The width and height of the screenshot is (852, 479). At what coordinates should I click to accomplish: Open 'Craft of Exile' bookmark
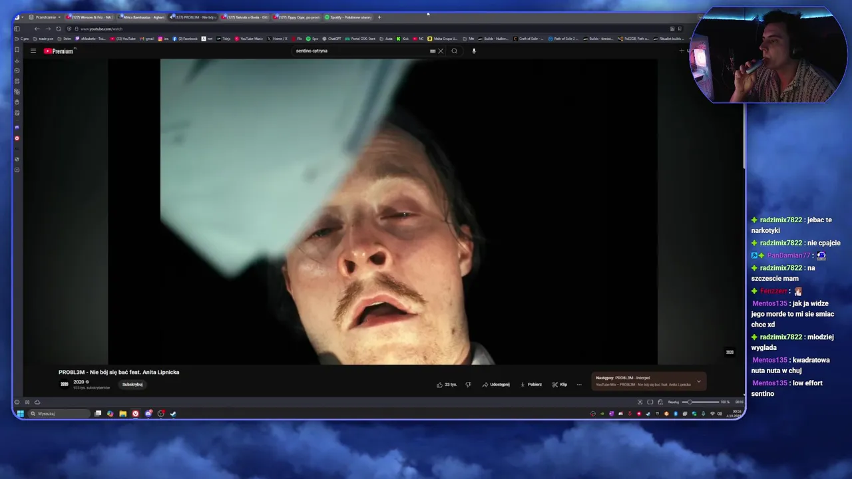(x=529, y=39)
